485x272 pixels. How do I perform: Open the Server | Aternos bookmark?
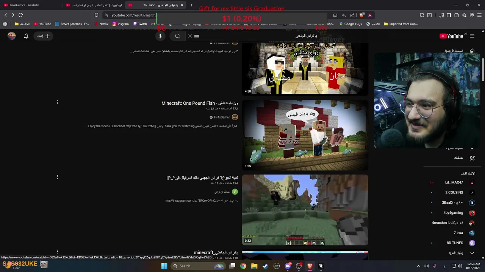[x=72, y=24]
